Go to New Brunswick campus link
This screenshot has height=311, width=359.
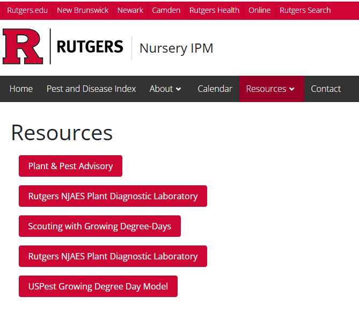83,10
